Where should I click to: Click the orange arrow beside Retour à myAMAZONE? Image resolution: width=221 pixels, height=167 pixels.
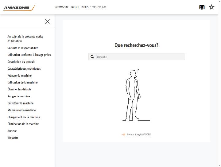(x=123, y=134)
